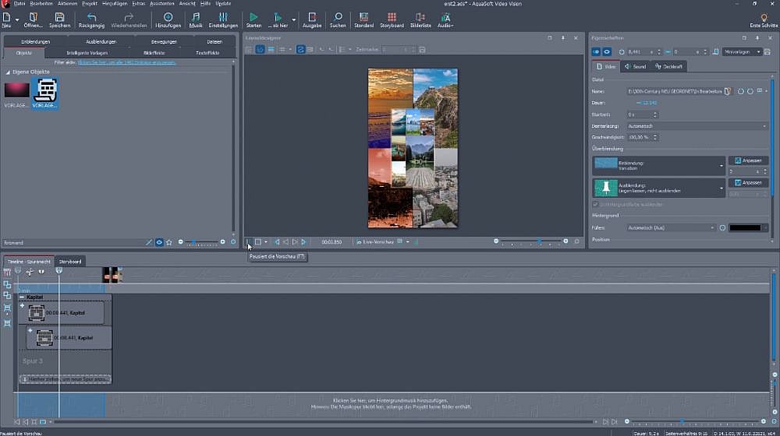Click the Einstellungen settings icon
Viewport: 780px width, 436px height.
pos(223,16)
